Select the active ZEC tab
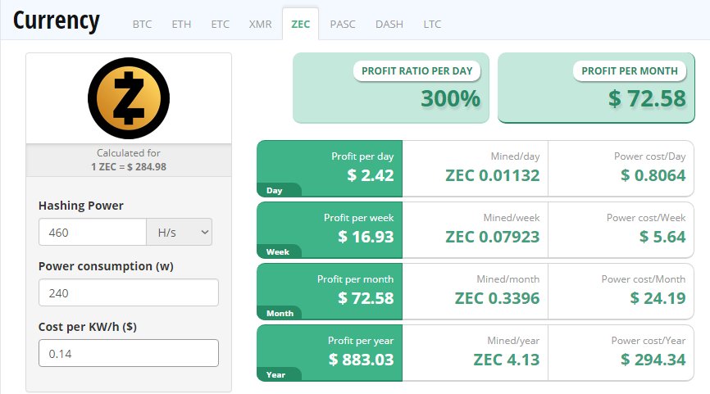The width and height of the screenshot is (710, 394). point(301,24)
